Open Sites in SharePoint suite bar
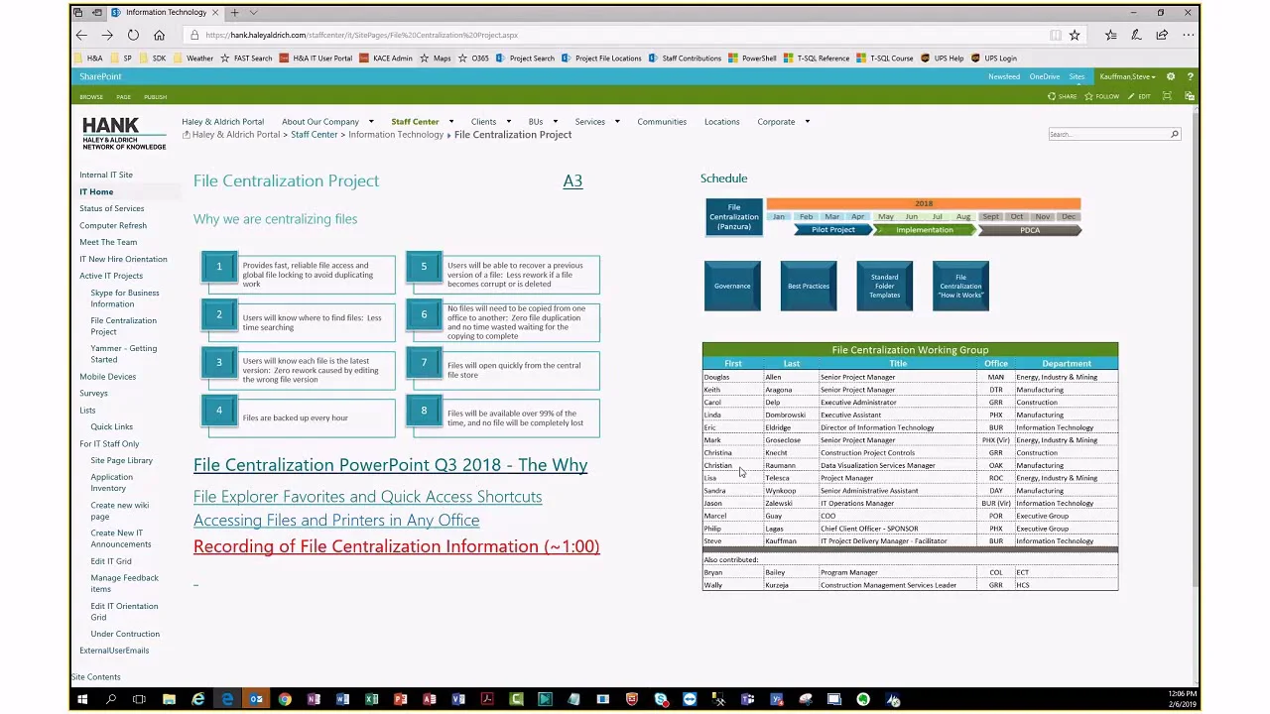Image resolution: width=1270 pixels, height=714 pixels. click(1077, 76)
